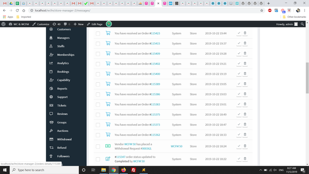The height and width of the screenshot is (174, 309).
Task: Open a new browser tab
Action: tap(268, 3)
